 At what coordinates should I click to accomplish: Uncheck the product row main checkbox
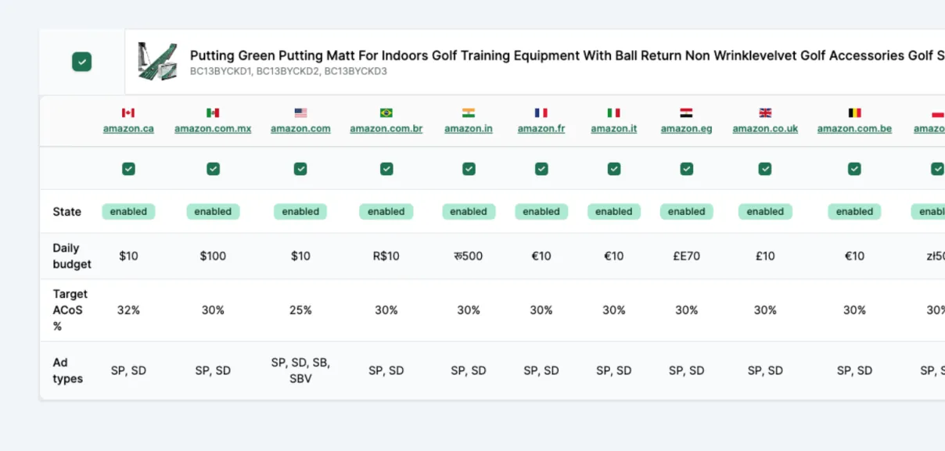pos(81,62)
